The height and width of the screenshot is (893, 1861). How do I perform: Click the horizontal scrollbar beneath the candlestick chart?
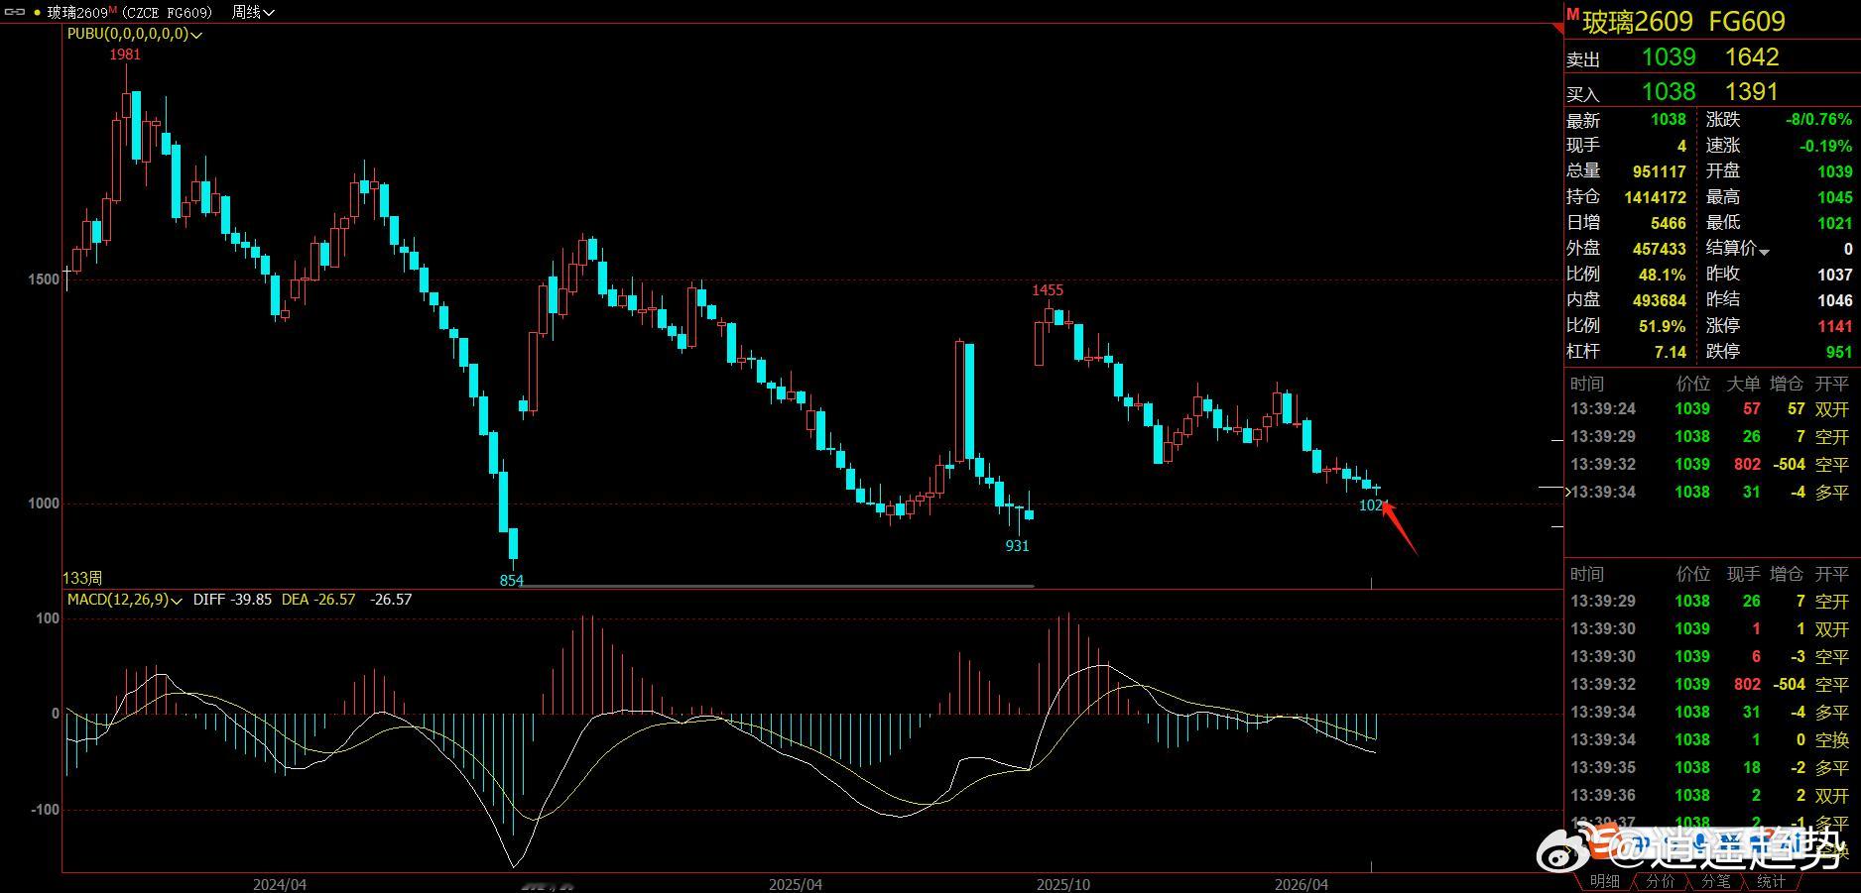point(778,586)
